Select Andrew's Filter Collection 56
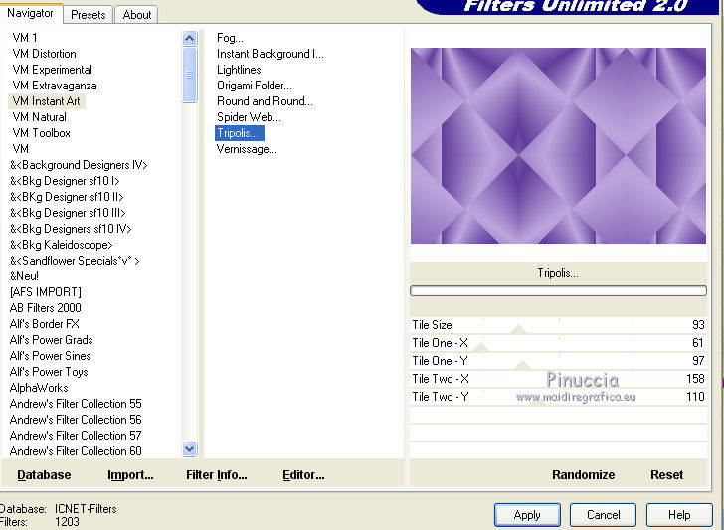The width and height of the screenshot is (724, 530). 76,420
